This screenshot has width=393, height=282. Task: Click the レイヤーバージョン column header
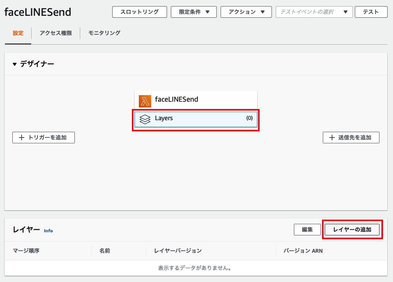178,251
